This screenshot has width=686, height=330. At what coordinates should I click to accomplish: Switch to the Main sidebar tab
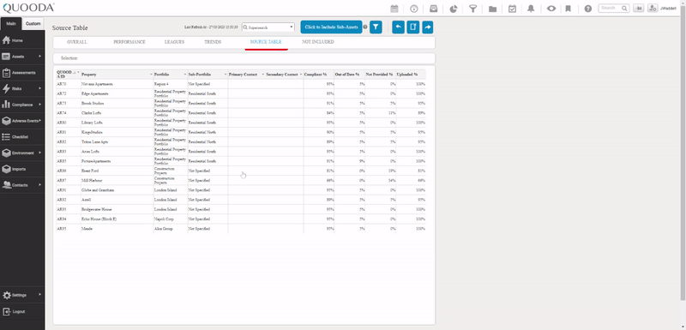pyautogui.click(x=11, y=24)
